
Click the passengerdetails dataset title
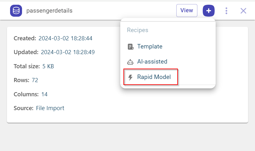49,11
